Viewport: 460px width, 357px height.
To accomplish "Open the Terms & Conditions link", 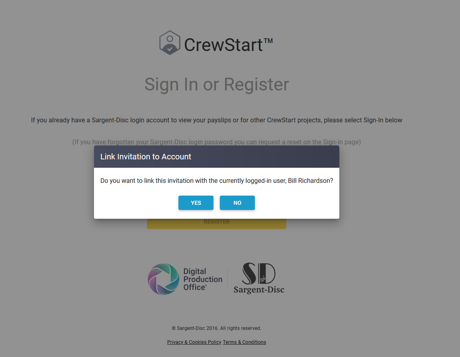I will 245,342.
